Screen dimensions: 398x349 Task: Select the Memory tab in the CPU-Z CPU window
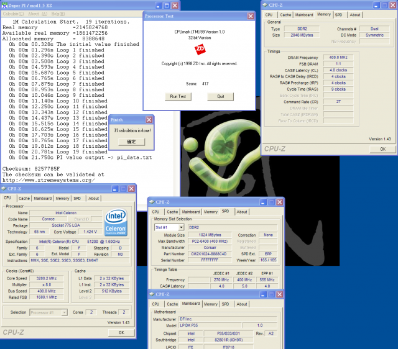62,199
